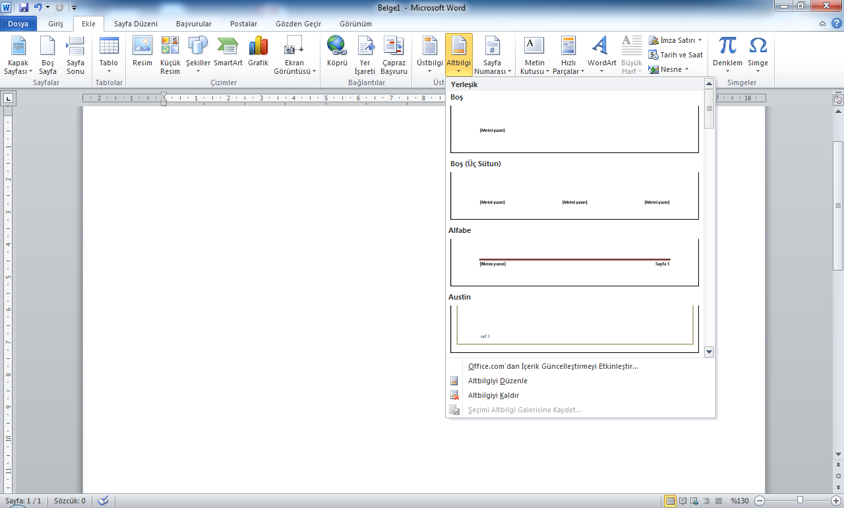Insert a Çapraz Başvuru cross-reference
The width and height of the screenshot is (844, 508).
coord(394,55)
